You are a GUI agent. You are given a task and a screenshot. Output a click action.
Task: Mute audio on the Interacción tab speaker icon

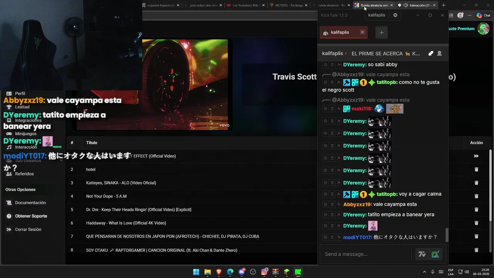click(x=405, y=5)
